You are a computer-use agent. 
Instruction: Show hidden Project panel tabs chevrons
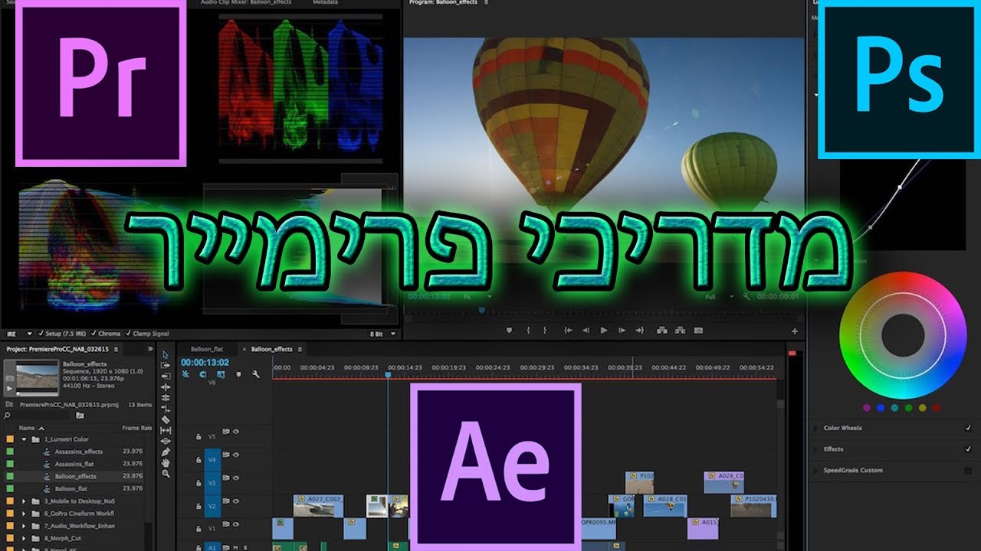(149, 349)
